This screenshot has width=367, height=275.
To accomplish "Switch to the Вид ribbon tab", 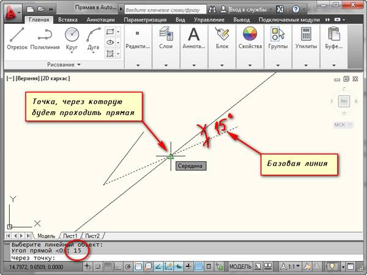I will pyautogui.click(x=180, y=20).
